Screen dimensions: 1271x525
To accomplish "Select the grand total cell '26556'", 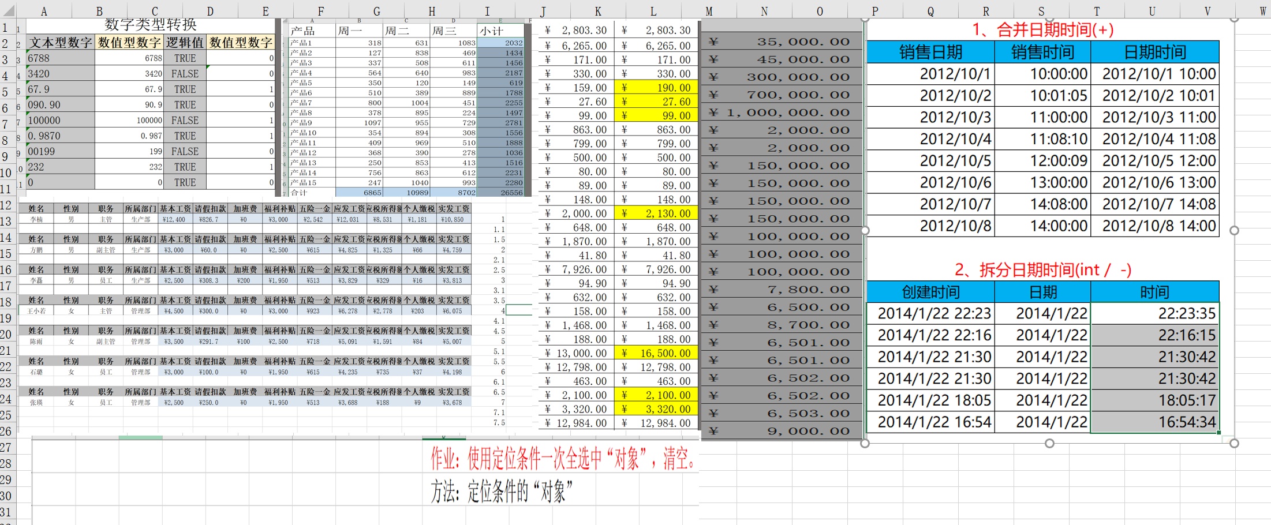I will point(501,193).
